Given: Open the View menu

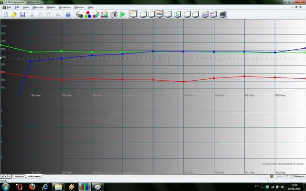Looking at the screenshot, I should [x=26, y=7].
